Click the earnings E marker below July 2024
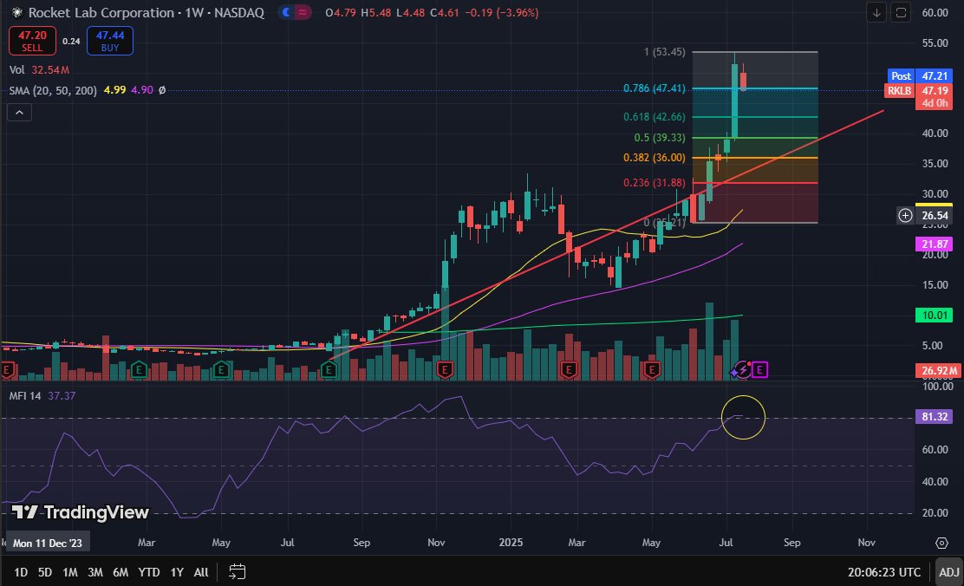The image size is (964, 586). pos(329,369)
